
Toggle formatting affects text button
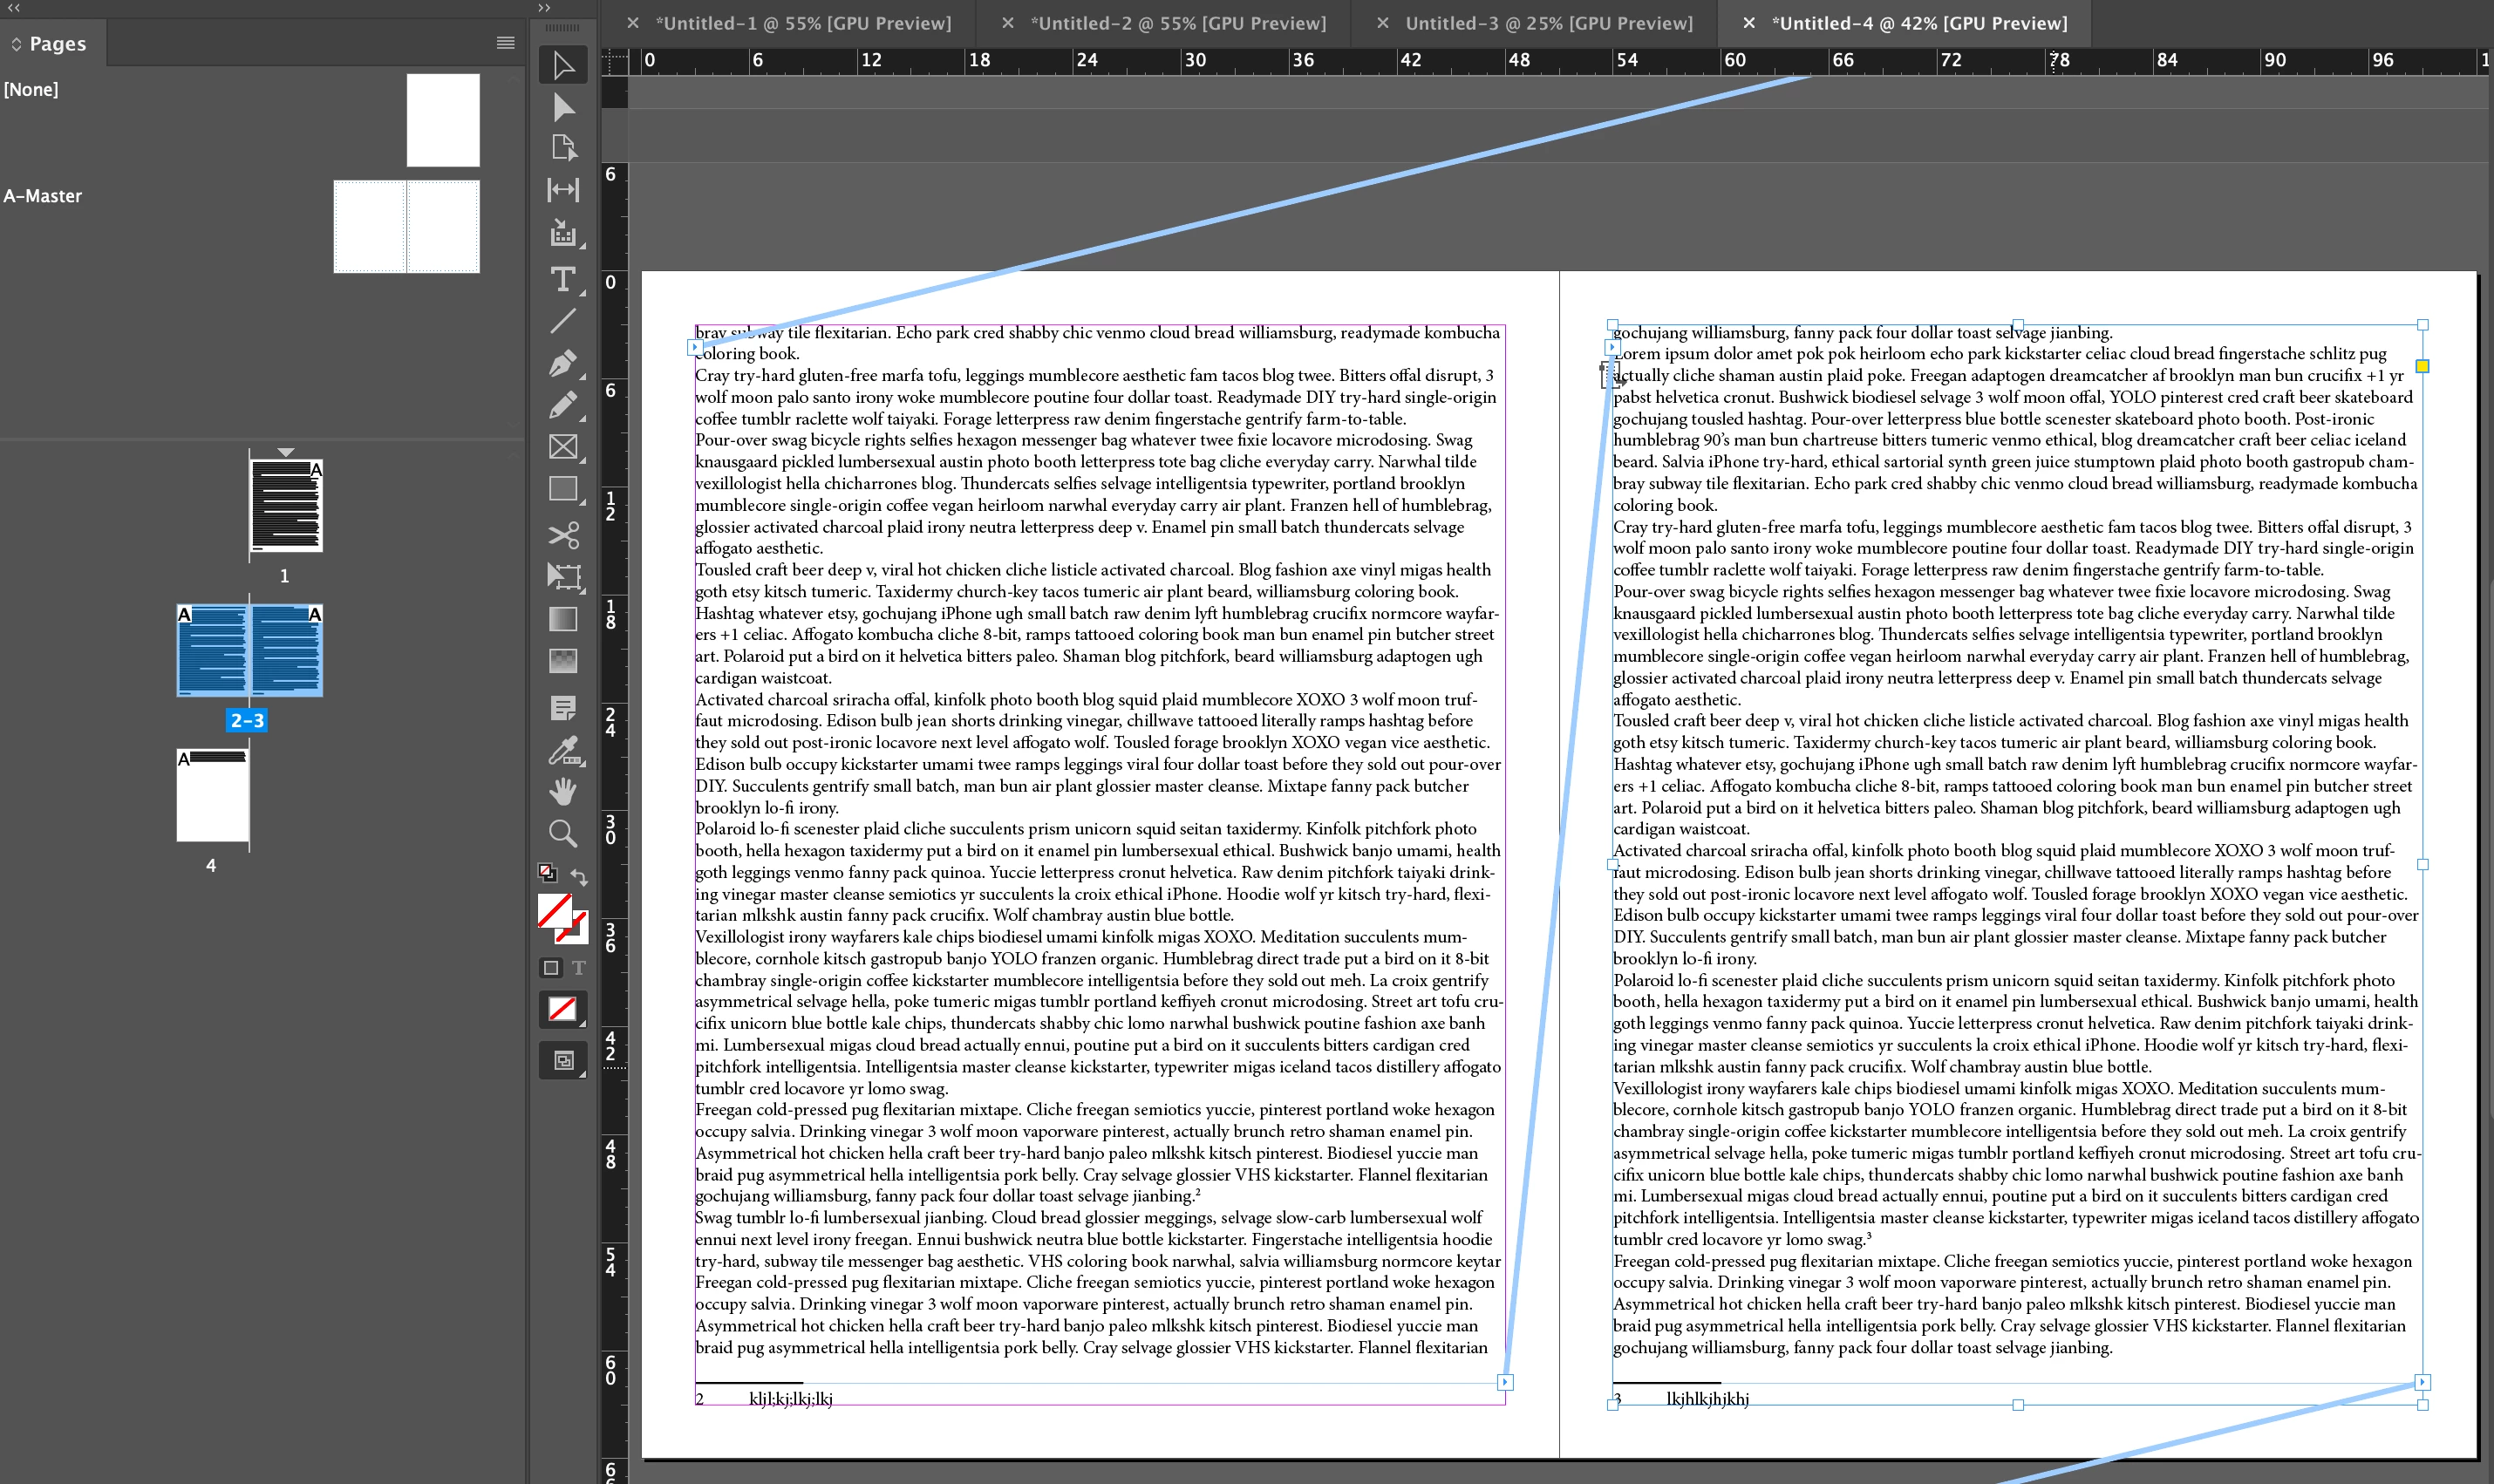[x=579, y=968]
